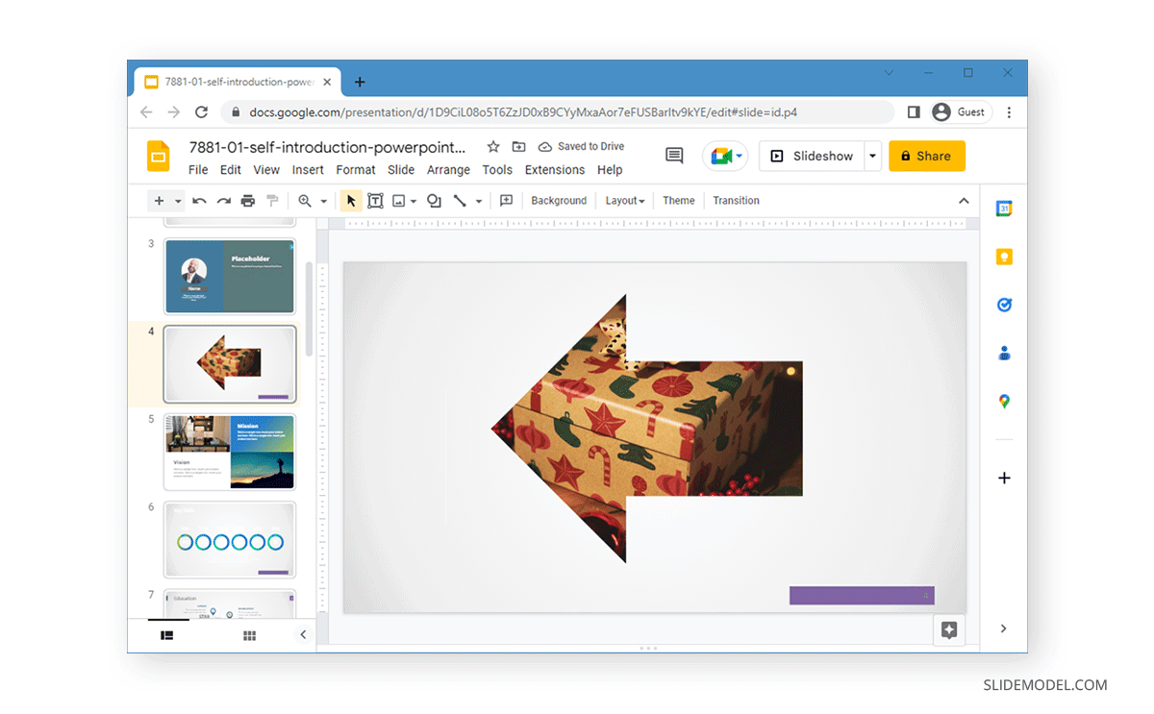This screenshot has width=1154, height=714.
Task: Collapse the toolbar with the chevron
Action: (963, 200)
